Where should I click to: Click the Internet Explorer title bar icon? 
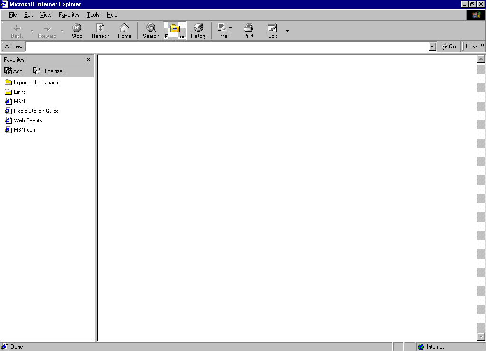point(4,4)
